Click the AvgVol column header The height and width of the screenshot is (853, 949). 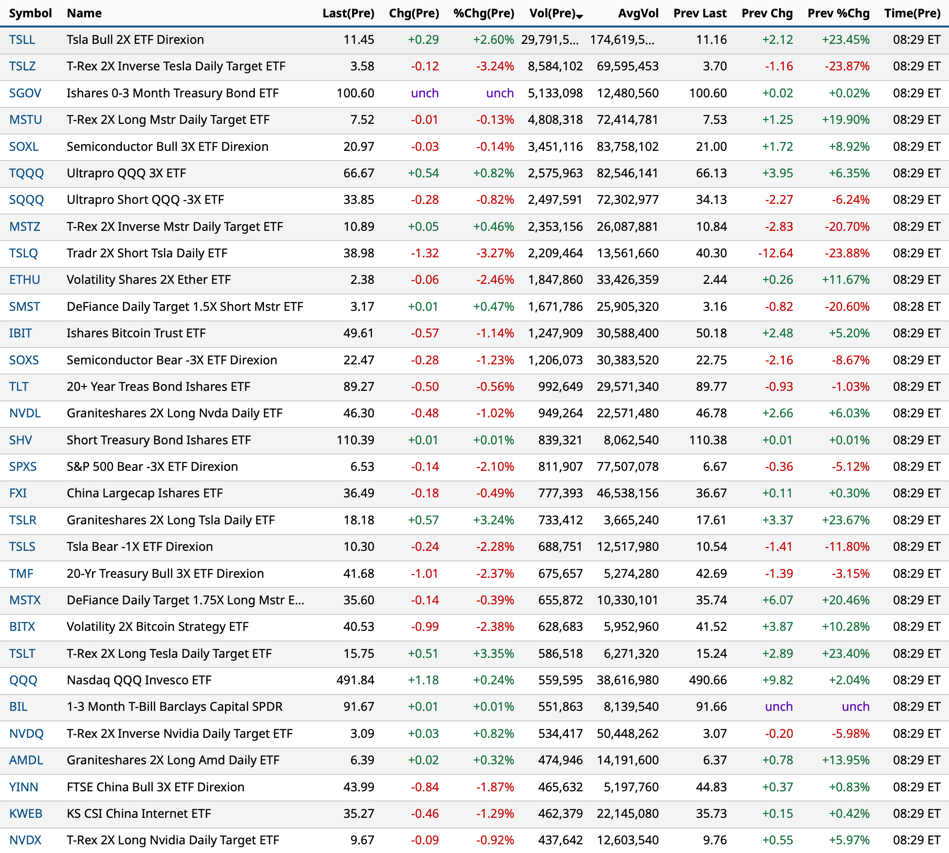tap(638, 13)
